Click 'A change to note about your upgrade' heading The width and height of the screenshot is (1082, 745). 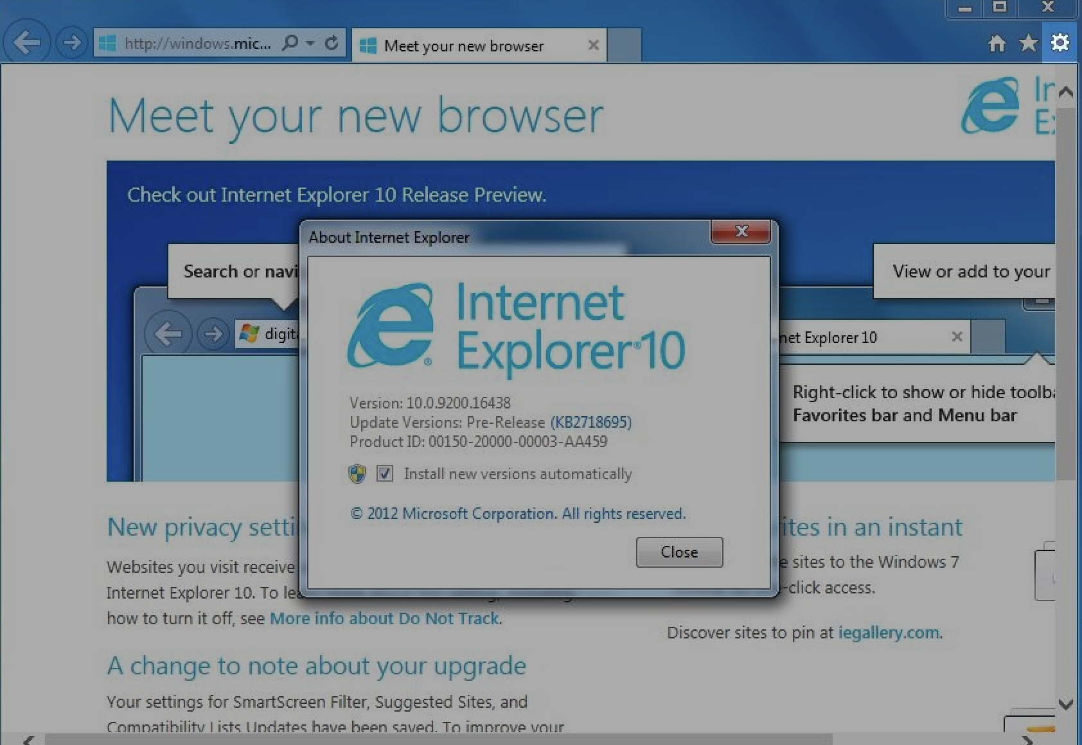(x=317, y=666)
